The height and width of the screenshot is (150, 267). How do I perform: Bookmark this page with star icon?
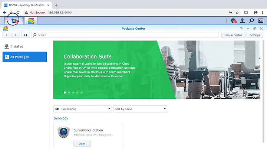pos(237,13)
